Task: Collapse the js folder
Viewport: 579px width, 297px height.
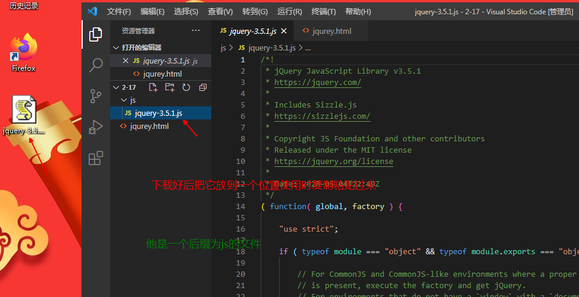Action: 124,100
